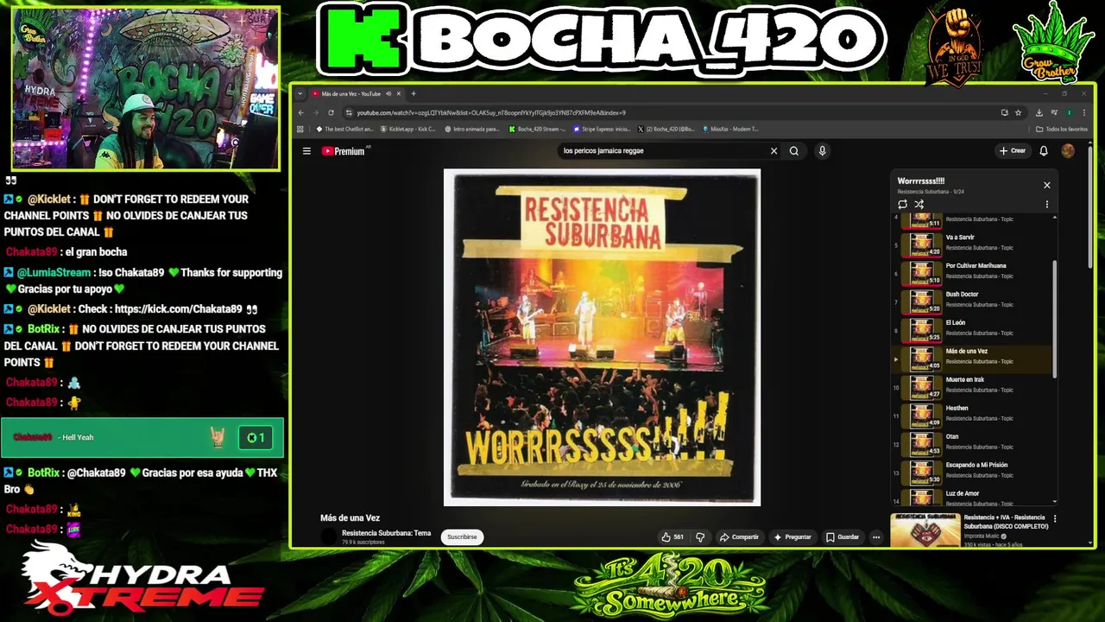Clear the YouTube search text with X
This screenshot has width=1105, height=622.
tap(773, 151)
